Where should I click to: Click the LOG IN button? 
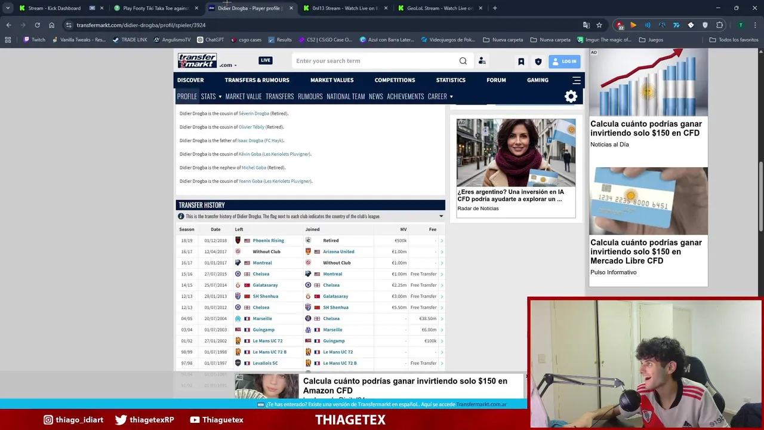tap(564, 61)
